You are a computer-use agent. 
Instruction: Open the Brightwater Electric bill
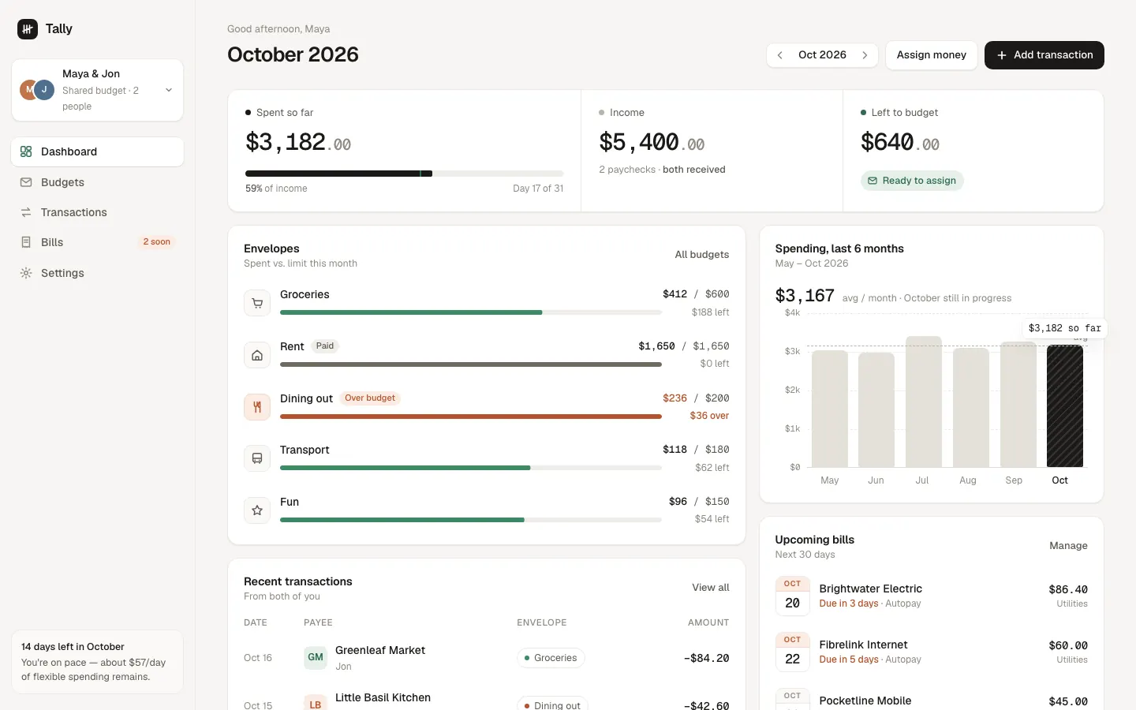932,596
